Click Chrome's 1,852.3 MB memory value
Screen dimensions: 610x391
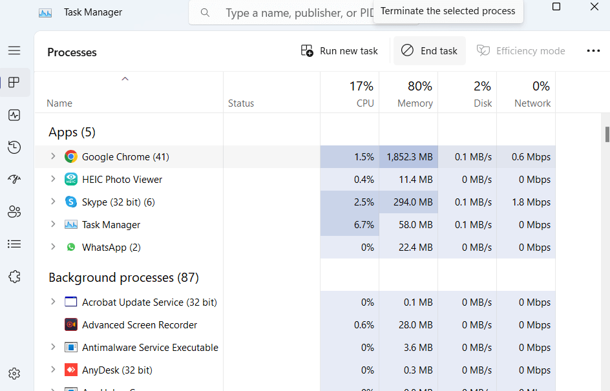click(x=410, y=157)
